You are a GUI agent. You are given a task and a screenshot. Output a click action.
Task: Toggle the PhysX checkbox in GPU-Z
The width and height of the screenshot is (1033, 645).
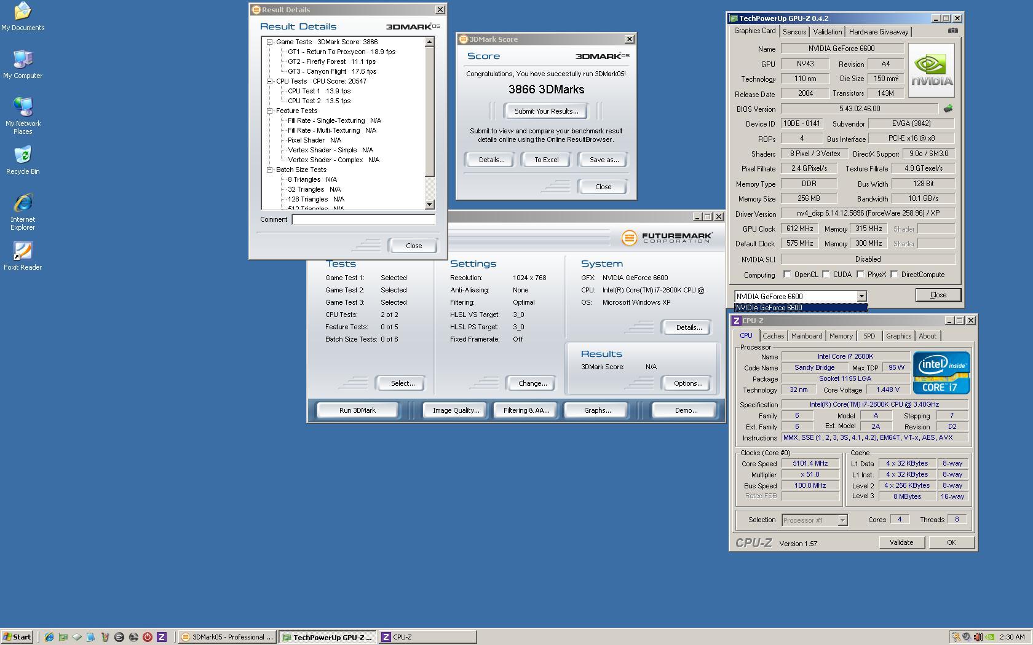[860, 275]
